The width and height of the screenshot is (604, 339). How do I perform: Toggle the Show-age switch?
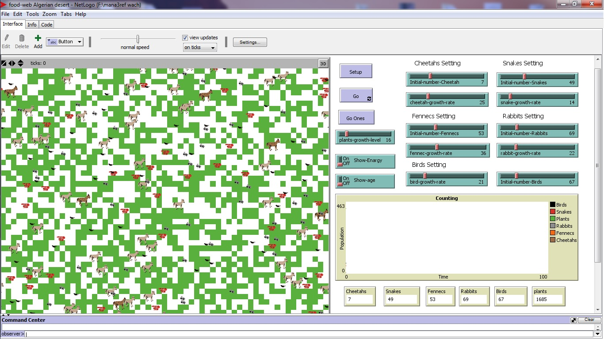tap(340, 181)
